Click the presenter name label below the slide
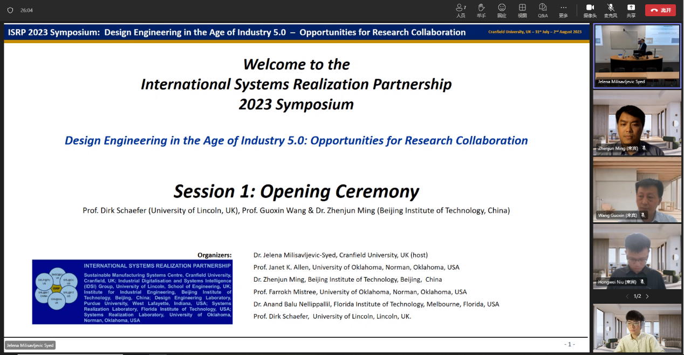The width and height of the screenshot is (684, 355). [x=30, y=345]
